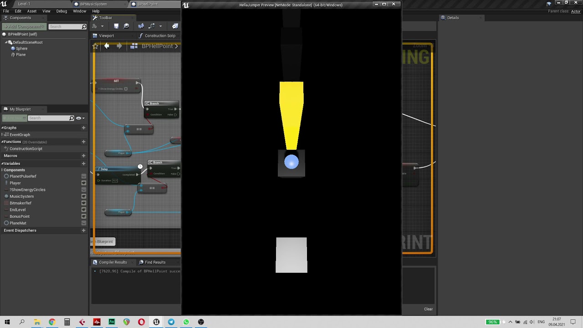The image size is (583, 328).
Task: Add a new macro with plus button
Action: pos(83,156)
